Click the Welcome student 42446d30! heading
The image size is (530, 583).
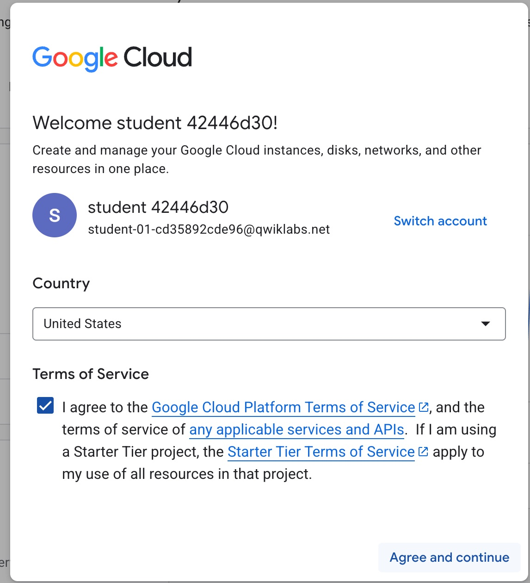click(155, 123)
